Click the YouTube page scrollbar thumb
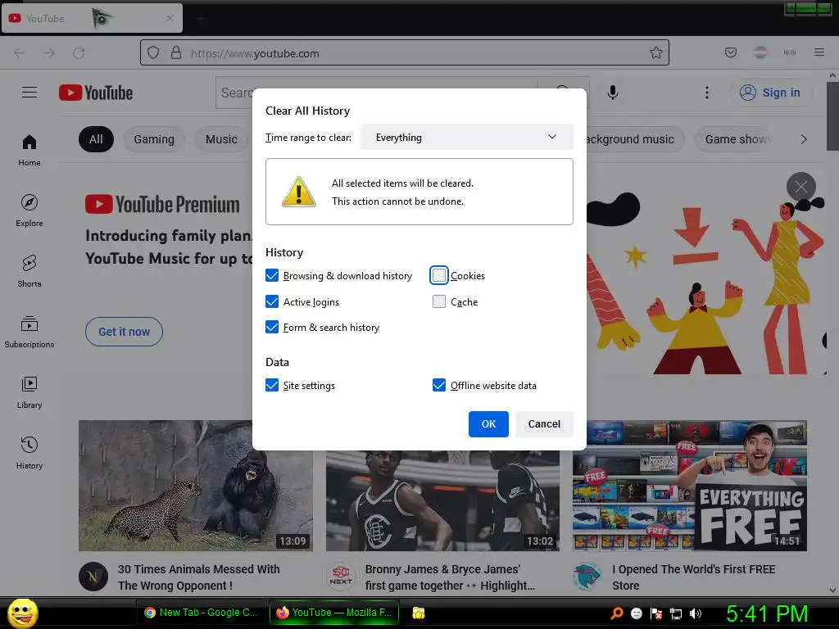 click(x=832, y=116)
